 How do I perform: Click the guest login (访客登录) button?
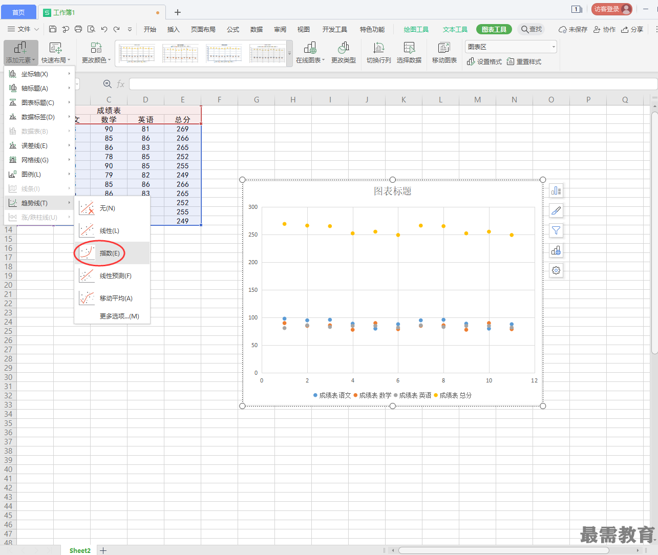(612, 9)
